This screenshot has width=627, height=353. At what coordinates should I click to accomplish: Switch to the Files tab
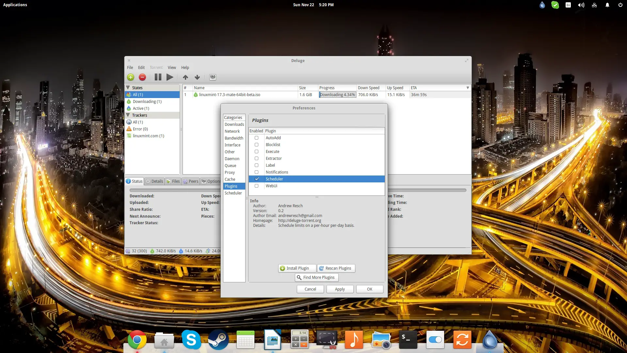coord(173,181)
